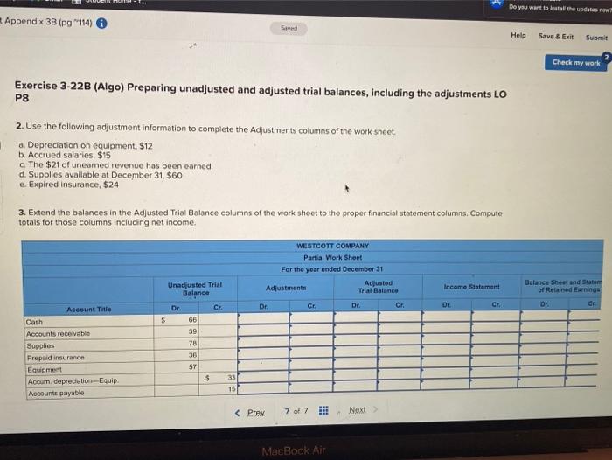Click the update install notification banner
The height and width of the screenshot is (460, 612).
pos(549,7)
